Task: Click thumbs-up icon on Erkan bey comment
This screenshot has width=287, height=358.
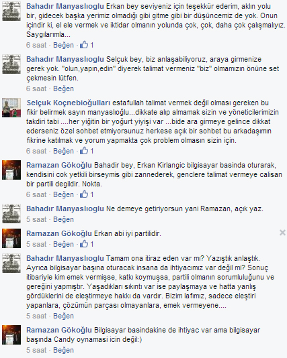Action: coord(84,45)
